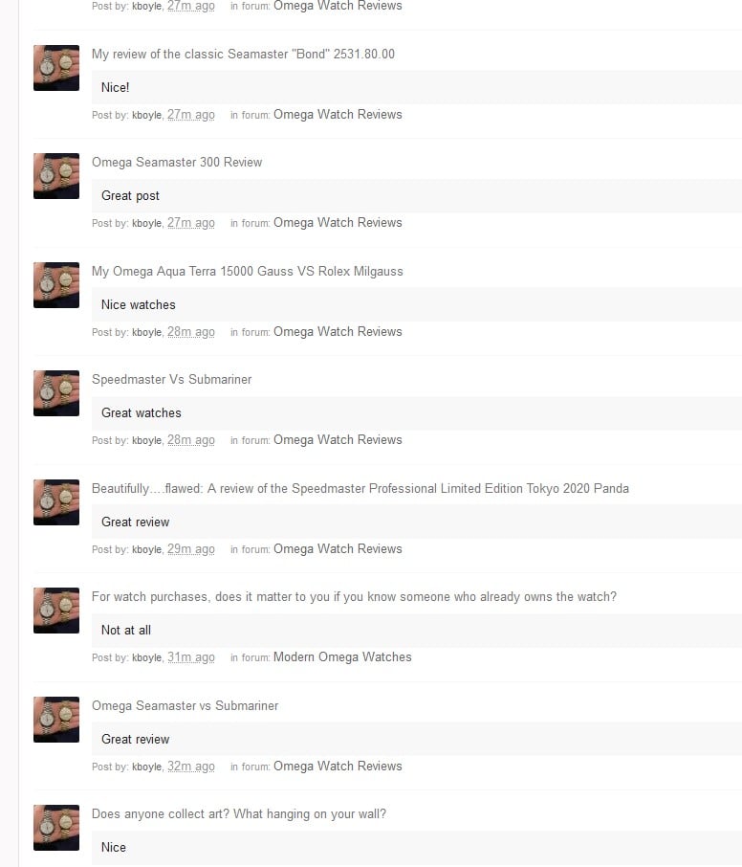This screenshot has width=742, height=867.
Task: Click avatar beside the "Not at all" post
Action: (x=56, y=611)
